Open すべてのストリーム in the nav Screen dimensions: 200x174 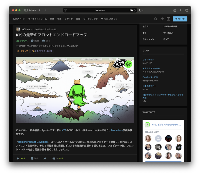click(37, 19)
